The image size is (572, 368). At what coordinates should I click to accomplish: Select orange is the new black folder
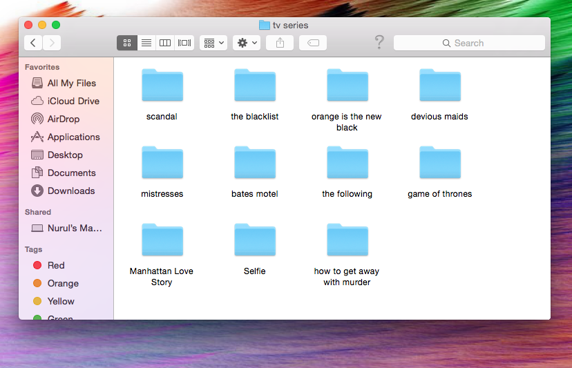pos(347,85)
